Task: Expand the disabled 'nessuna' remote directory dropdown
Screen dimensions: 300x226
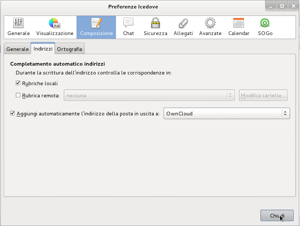Action: 149,95
